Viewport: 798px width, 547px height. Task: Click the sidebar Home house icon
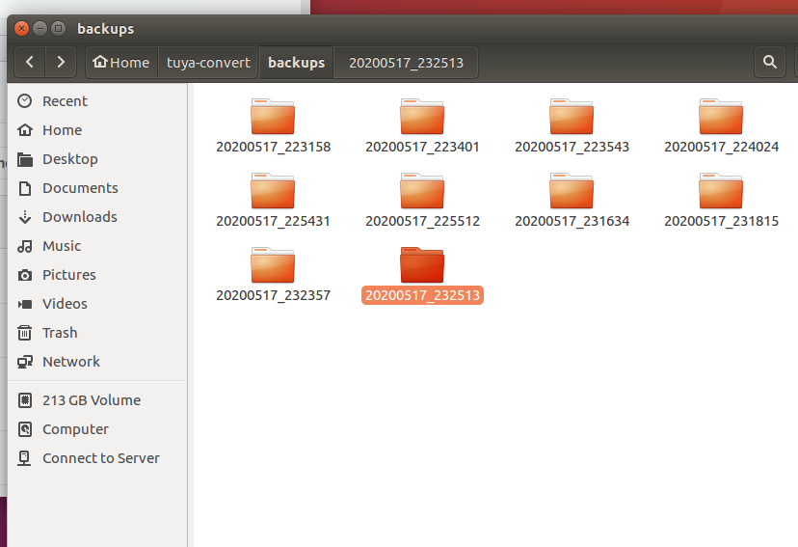24,130
